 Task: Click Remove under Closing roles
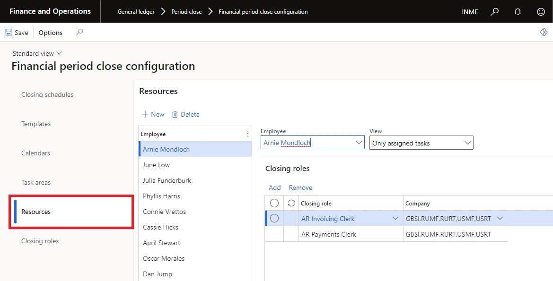(x=300, y=187)
